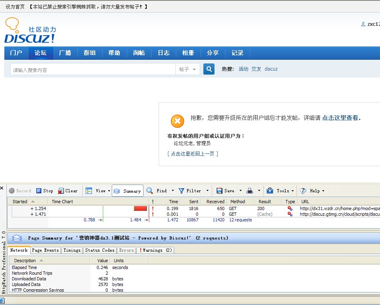Open the Page Events tab
Screen dimensions: 380x305
click(45, 250)
